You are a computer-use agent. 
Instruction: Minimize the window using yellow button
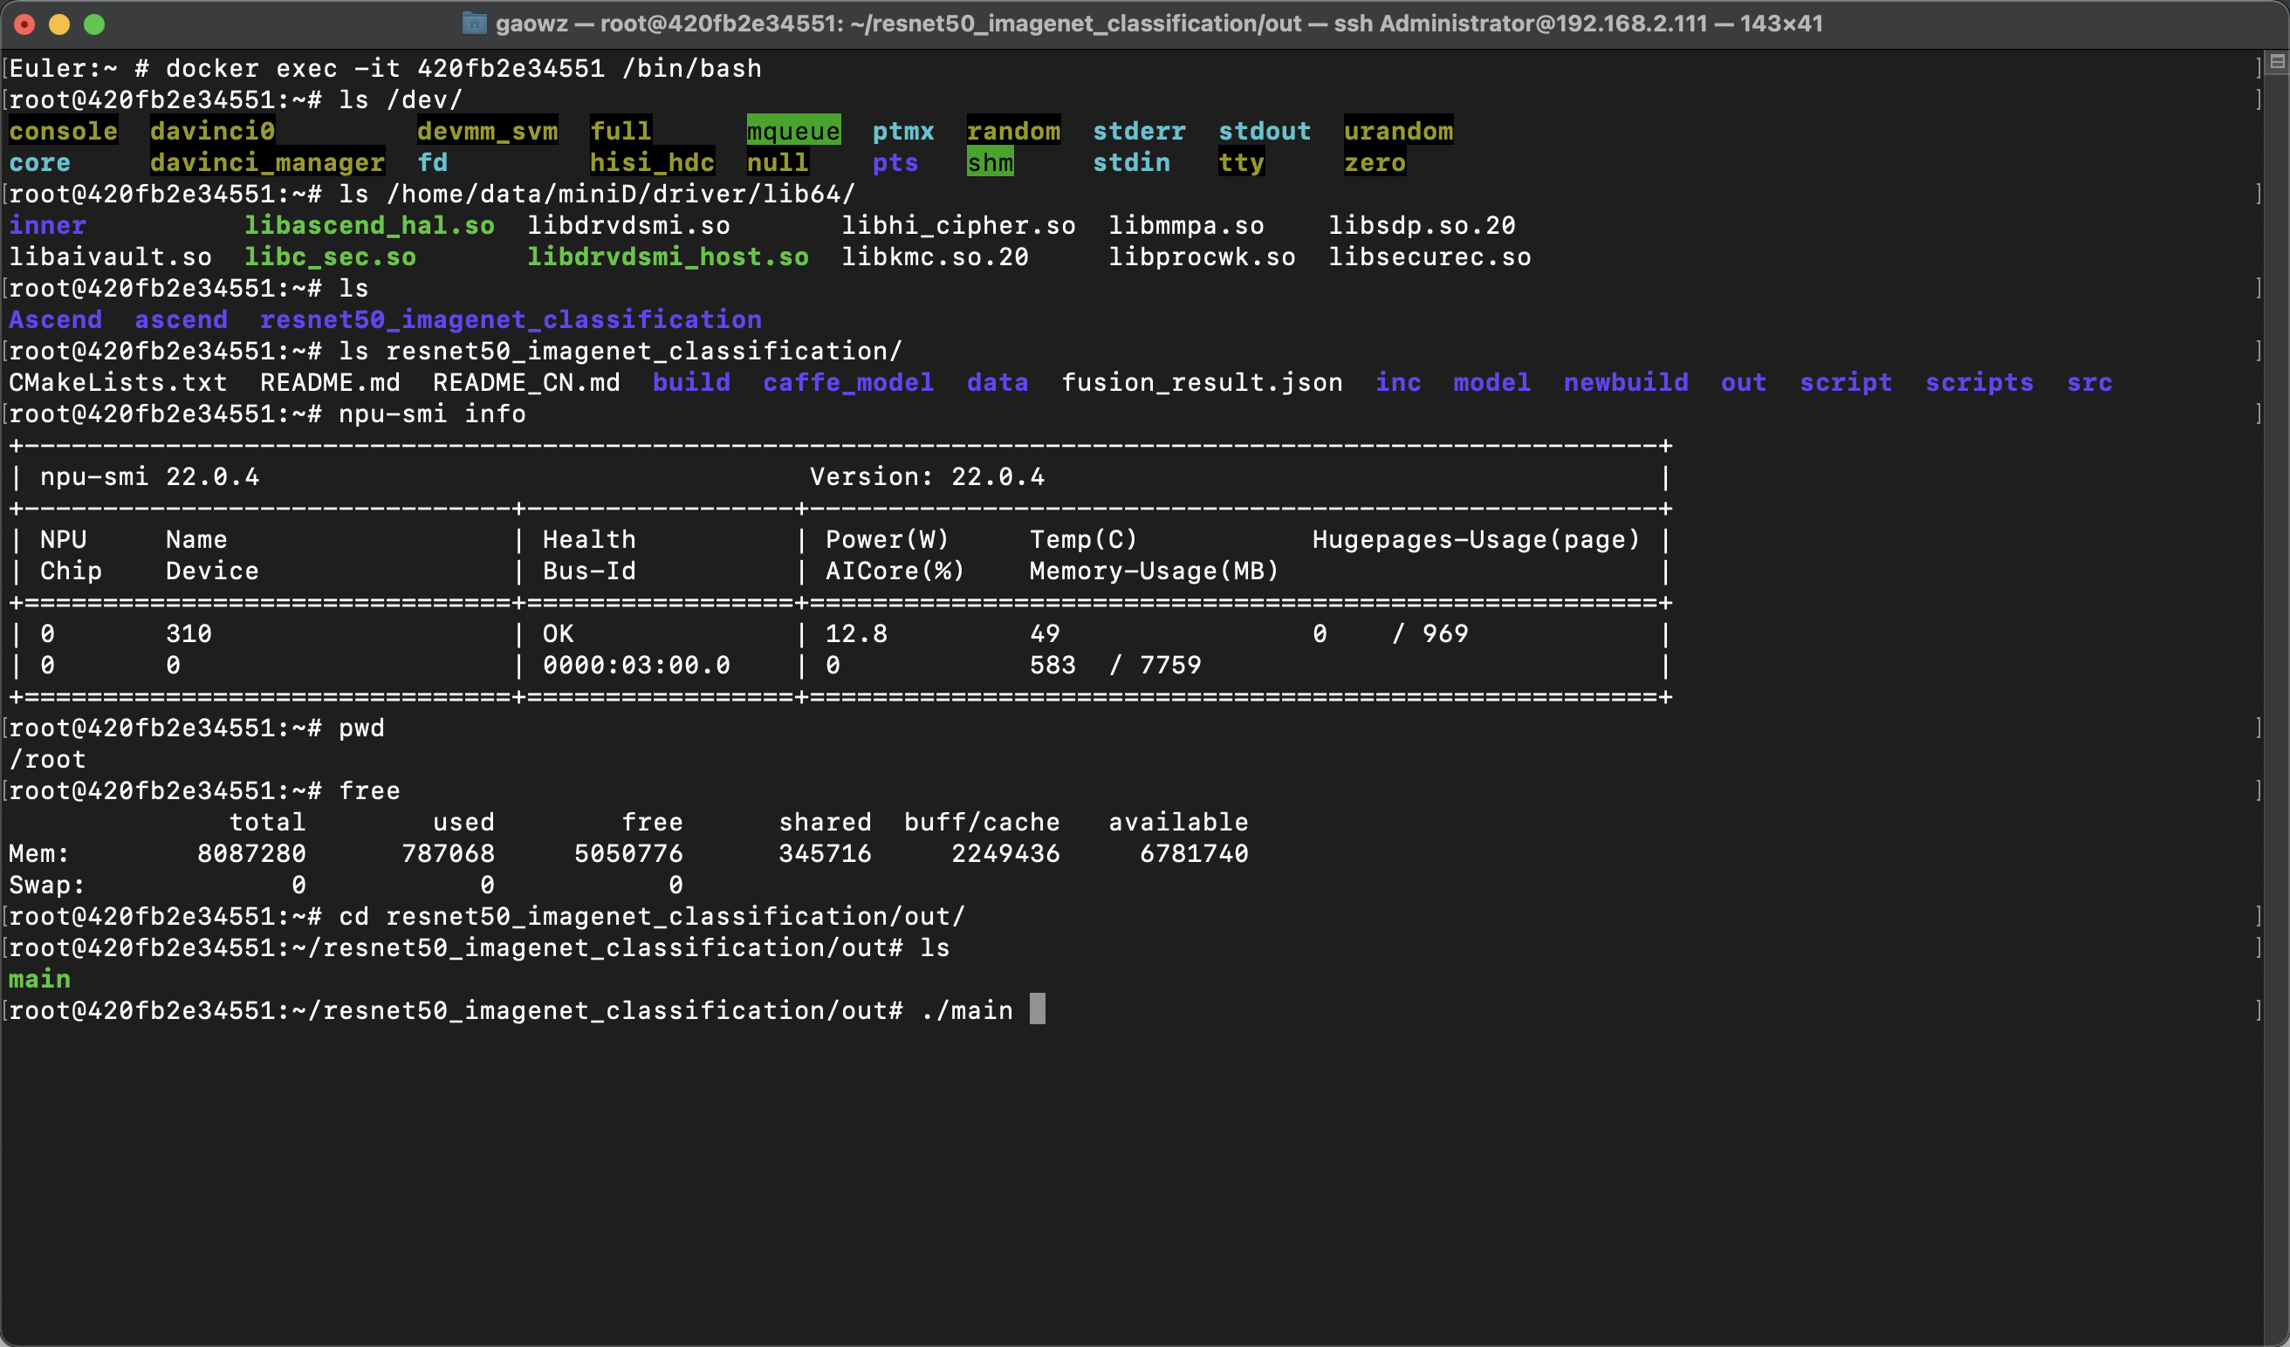click(59, 24)
